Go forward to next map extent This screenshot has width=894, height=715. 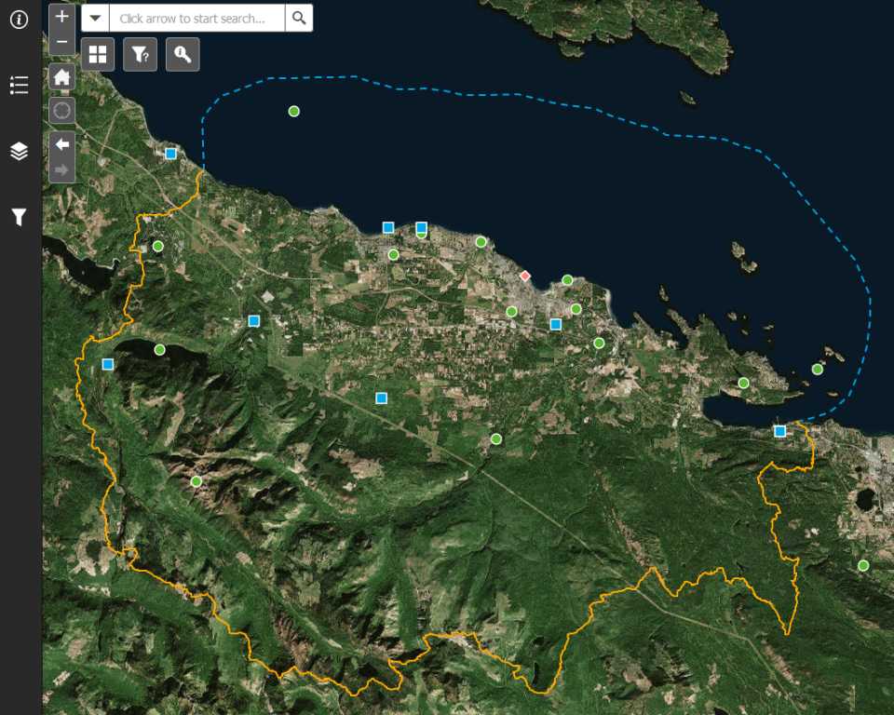pyautogui.click(x=62, y=169)
